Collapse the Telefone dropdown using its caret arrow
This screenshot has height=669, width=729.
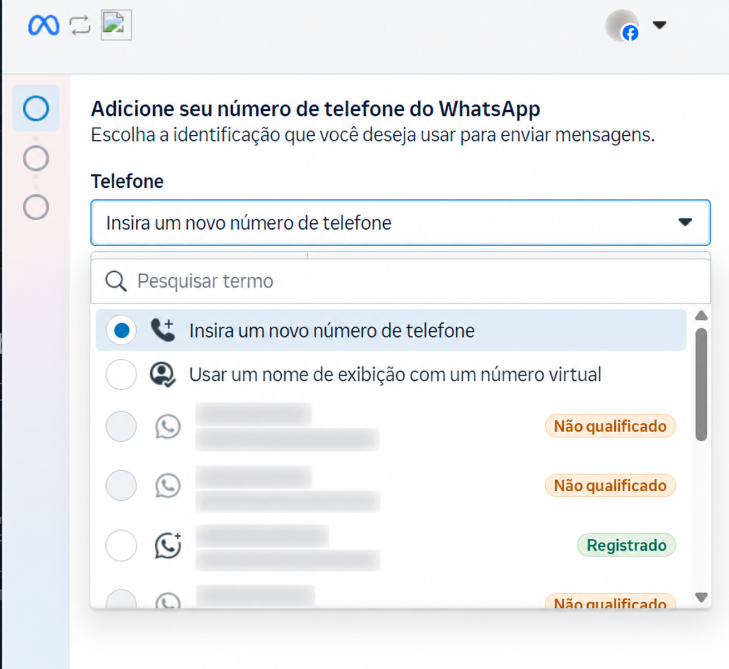pos(685,222)
